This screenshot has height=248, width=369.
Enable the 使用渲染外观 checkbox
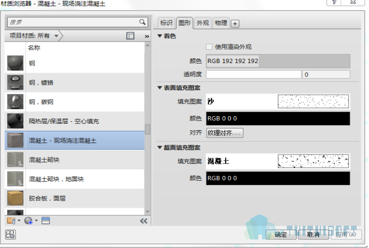pos(209,47)
